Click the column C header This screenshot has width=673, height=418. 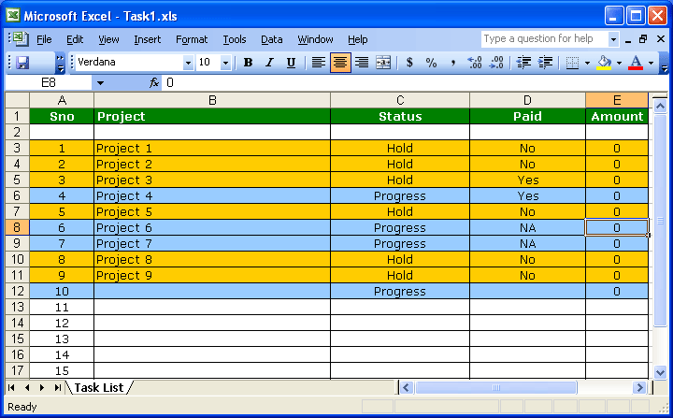pos(399,100)
